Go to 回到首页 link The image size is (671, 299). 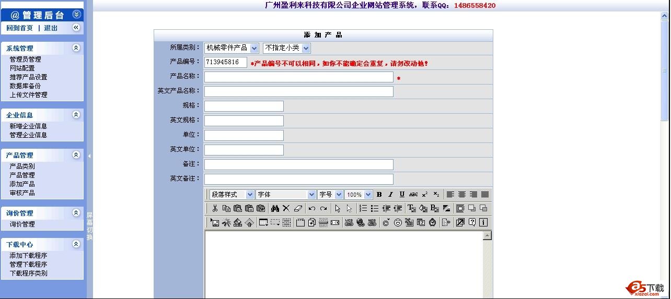tap(20, 28)
